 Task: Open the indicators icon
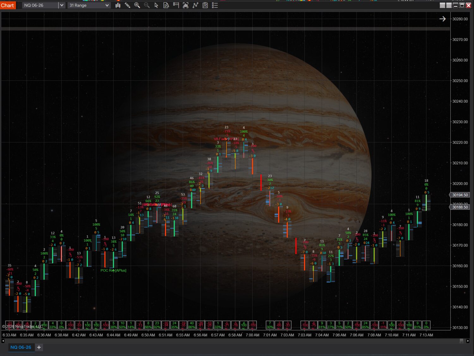196,5
